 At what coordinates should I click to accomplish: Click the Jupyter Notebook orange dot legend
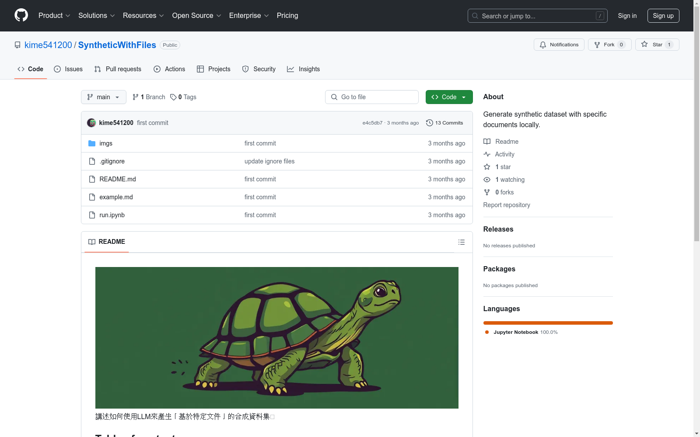487,332
